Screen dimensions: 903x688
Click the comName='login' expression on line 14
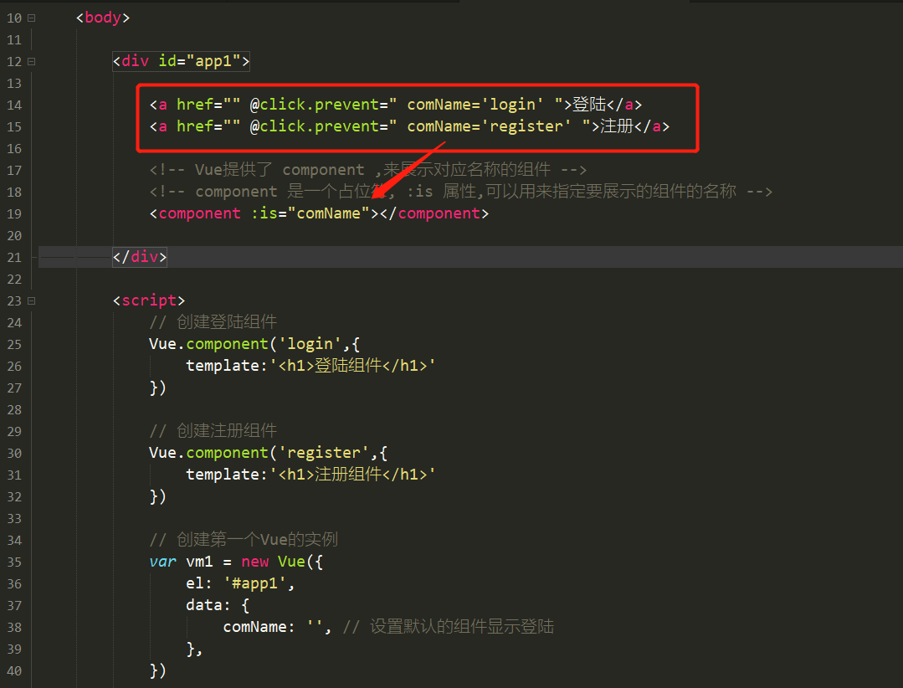coord(475,105)
